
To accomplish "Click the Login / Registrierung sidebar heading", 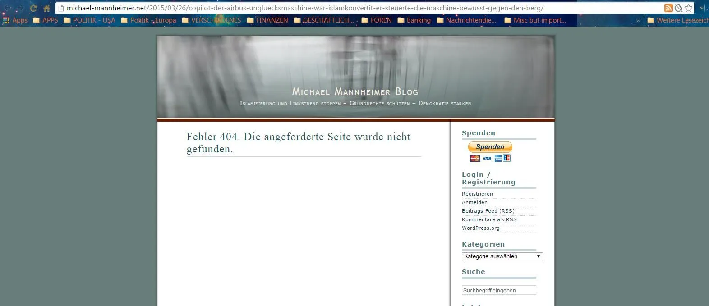I will click(488, 178).
